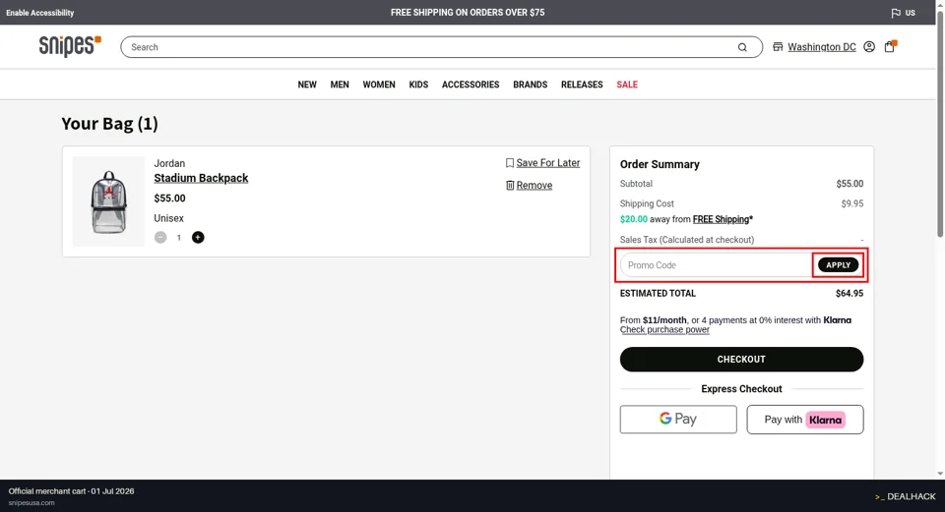Decrease backpack quantity with minus button
This screenshot has width=945, height=512.
point(160,238)
